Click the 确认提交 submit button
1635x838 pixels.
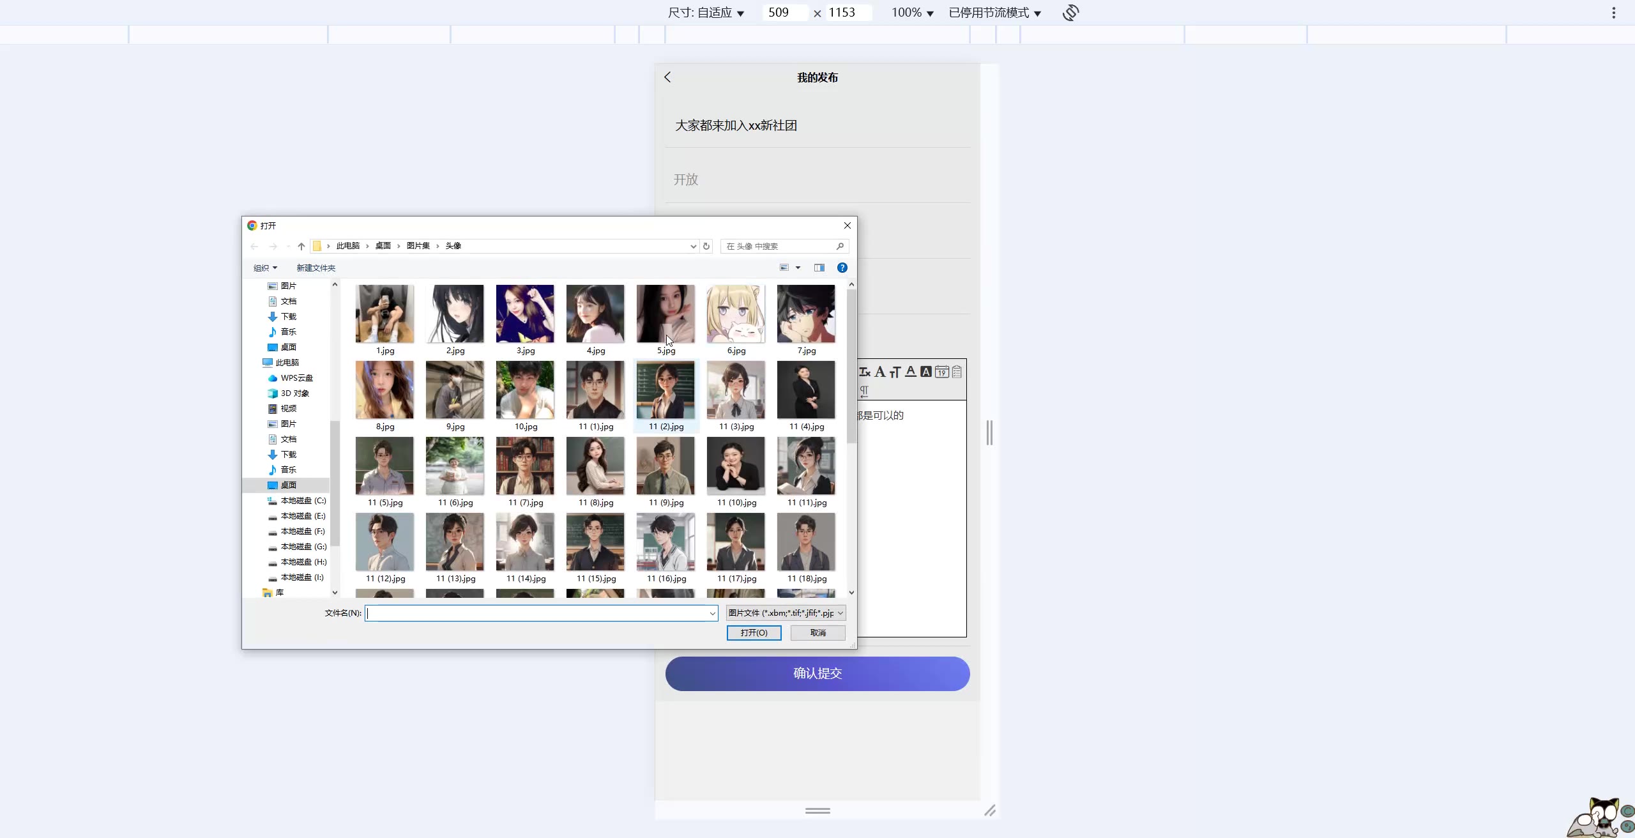tap(817, 673)
